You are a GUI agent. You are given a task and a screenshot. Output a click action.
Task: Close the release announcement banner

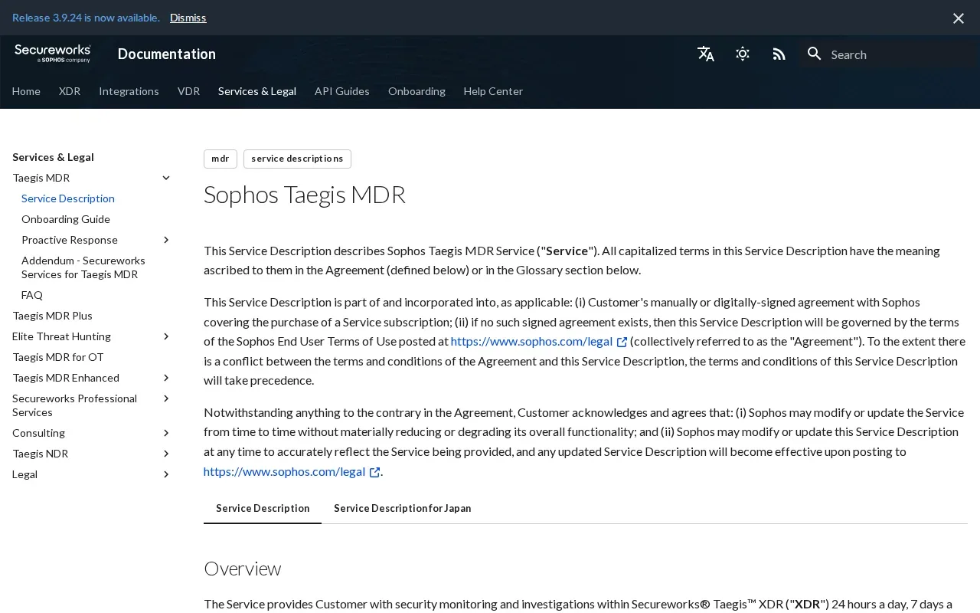click(959, 18)
